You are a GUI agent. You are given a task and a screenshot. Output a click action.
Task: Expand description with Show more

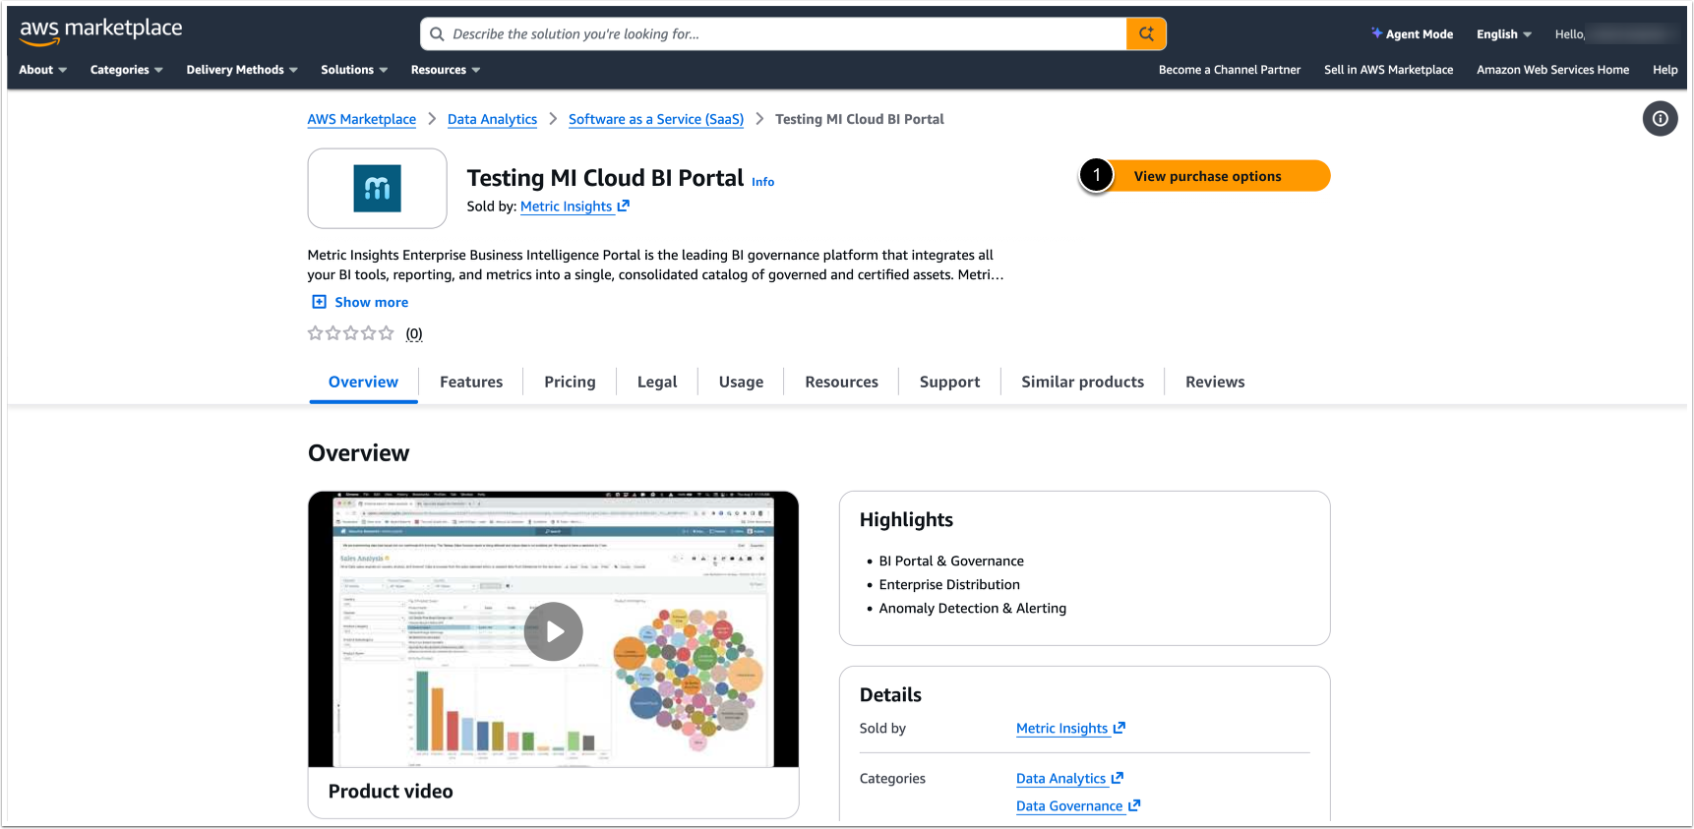[x=360, y=302]
